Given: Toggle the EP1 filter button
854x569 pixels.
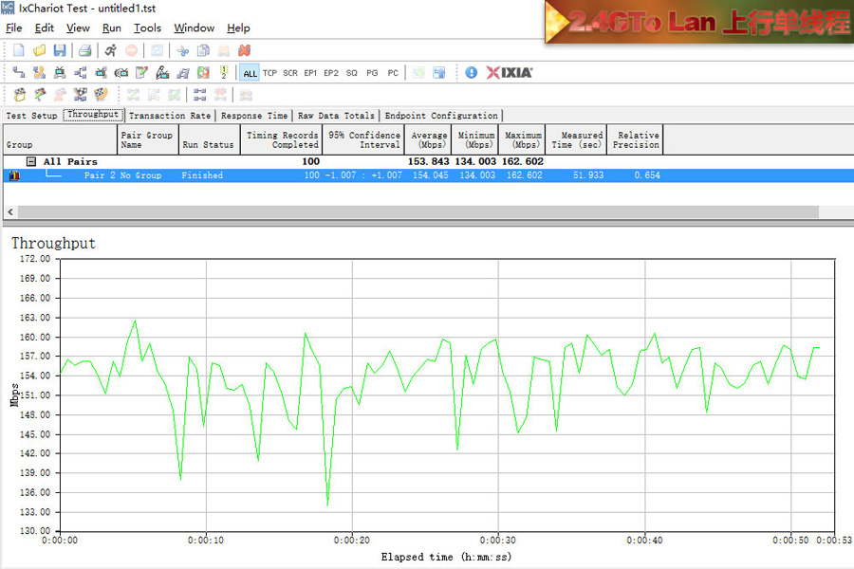Looking at the screenshot, I should point(310,73).
